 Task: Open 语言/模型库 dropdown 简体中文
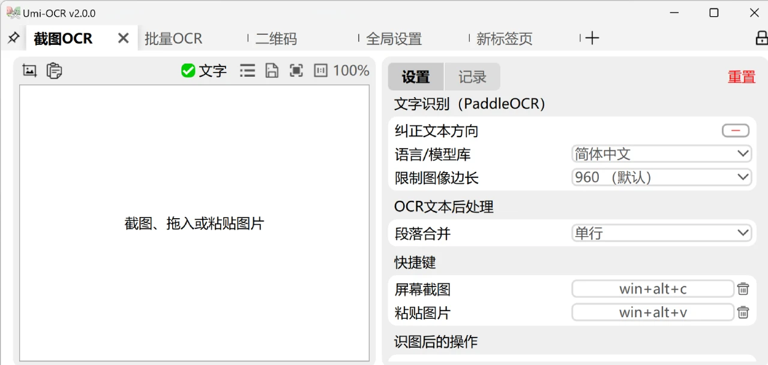tap(661, 154)
